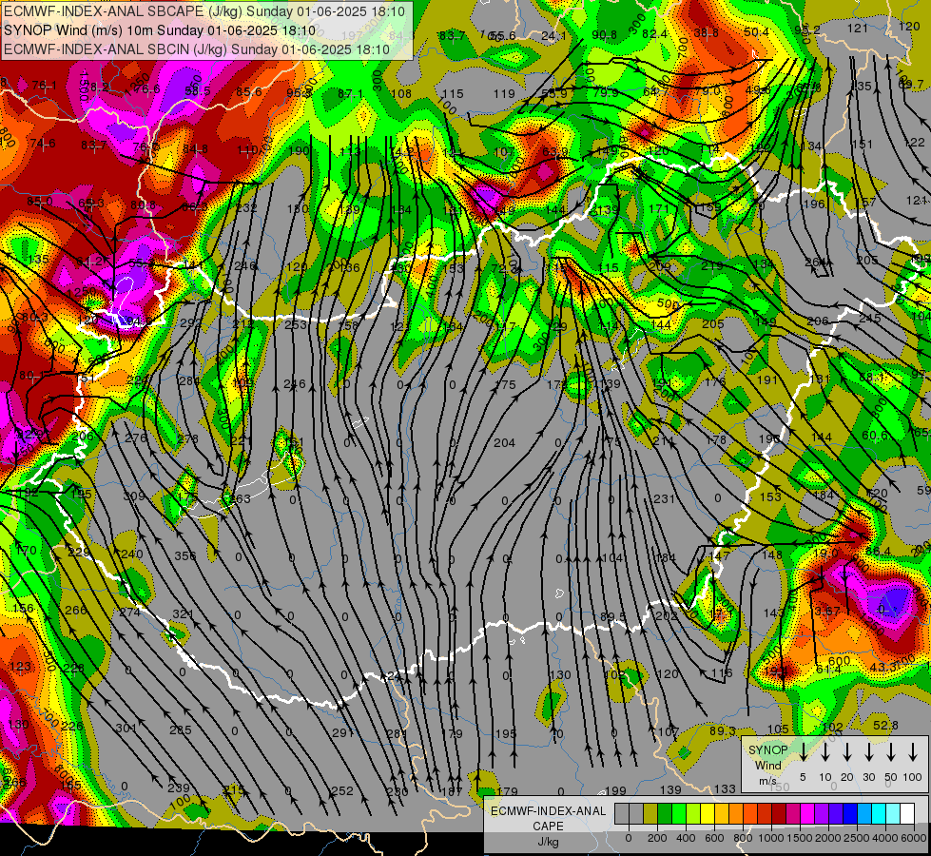The height and width of the screenshot is (856, 931).
Task: Click the map value 258
Action: point(349,325)
